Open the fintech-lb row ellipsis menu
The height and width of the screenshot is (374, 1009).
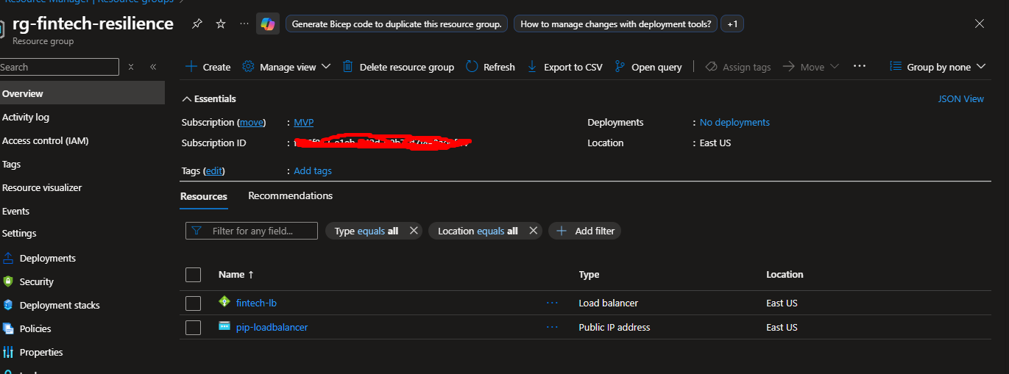tap(552, 303)
